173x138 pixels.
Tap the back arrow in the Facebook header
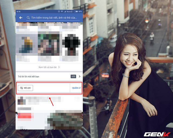pyautogui.click(x=21, y=18)
